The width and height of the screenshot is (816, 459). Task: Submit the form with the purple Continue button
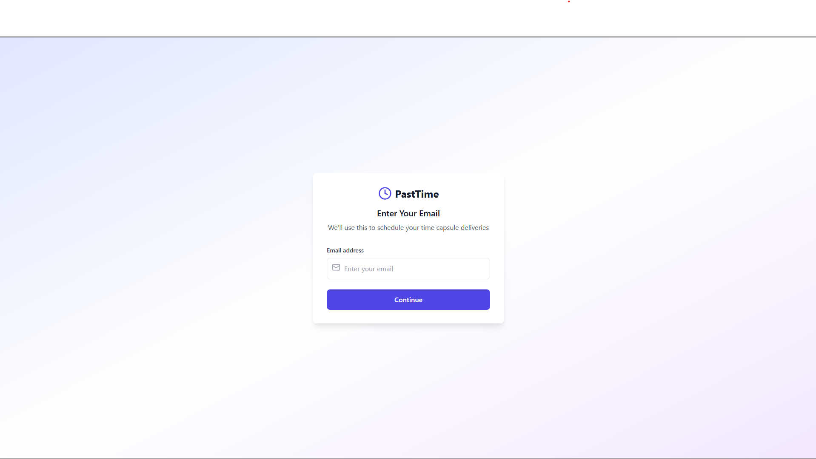[408, 300]
